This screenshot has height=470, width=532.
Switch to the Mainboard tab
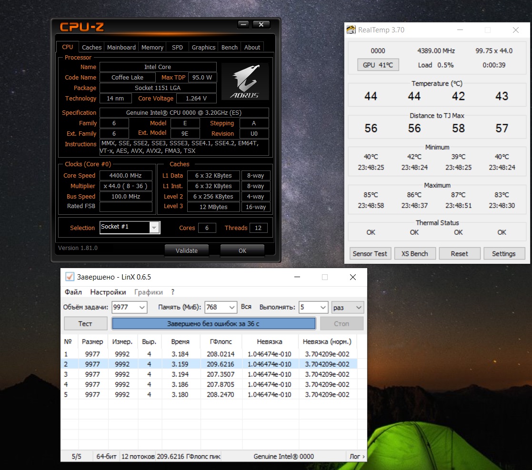121,48
